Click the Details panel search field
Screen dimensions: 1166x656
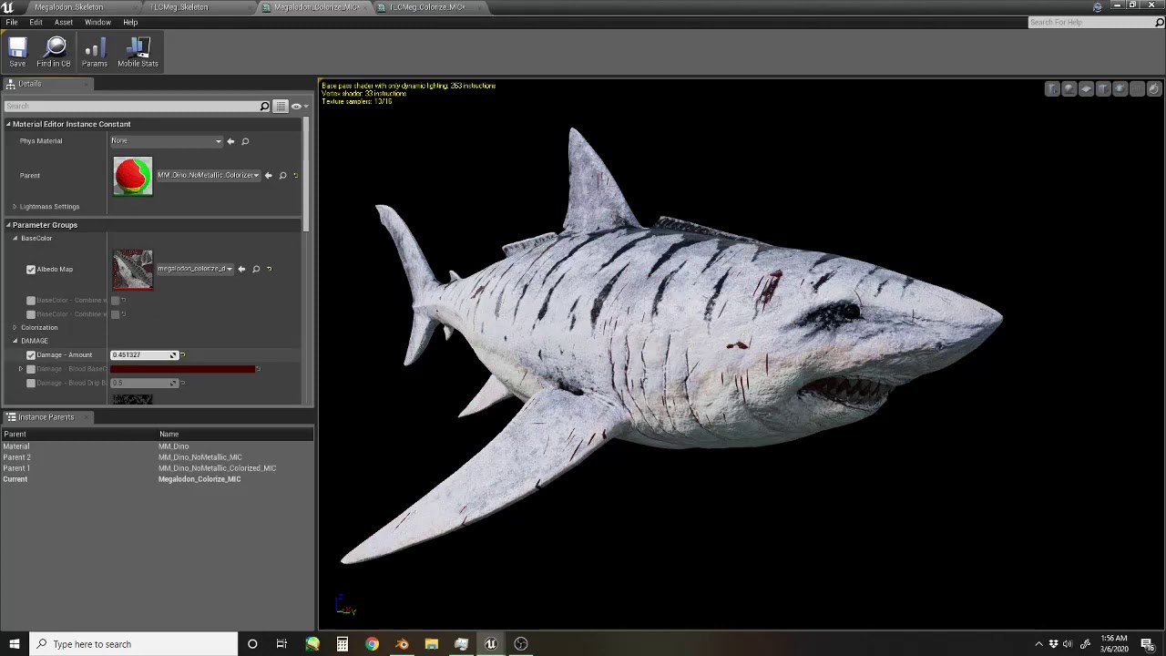[137, 106]
